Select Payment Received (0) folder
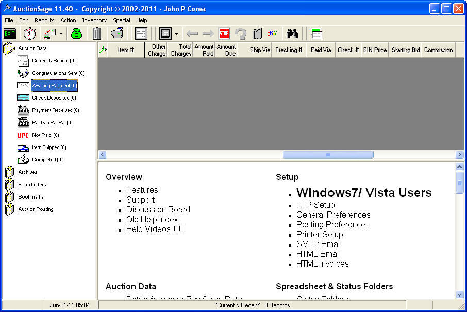 pyautogui.click(x=55, y=110)
